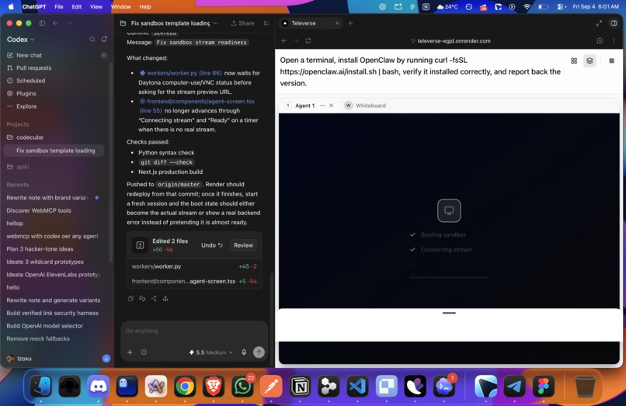Open thread title ellipsis menu
The width and height of the screenshot is (626, 406).
(x=216, y=23)
